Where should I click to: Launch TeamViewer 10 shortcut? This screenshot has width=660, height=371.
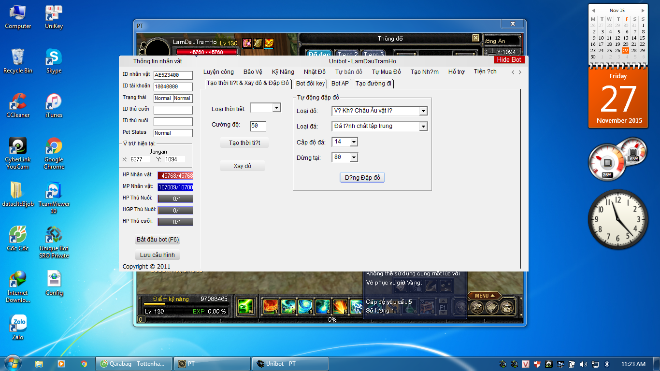click(x=54, y=198)
